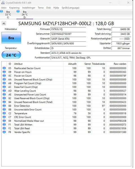Click status orb for Temperature attribute
This screenshot has height=169, width=135.
tap(4, 113)
